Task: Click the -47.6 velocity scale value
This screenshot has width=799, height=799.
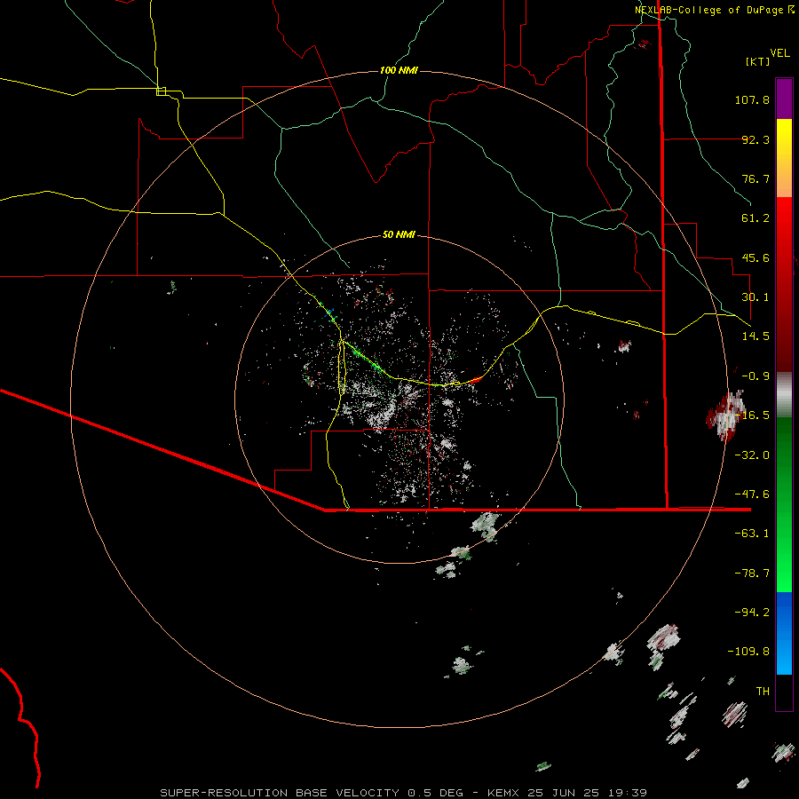Action: pyautogui.click(x=752, y=494)
